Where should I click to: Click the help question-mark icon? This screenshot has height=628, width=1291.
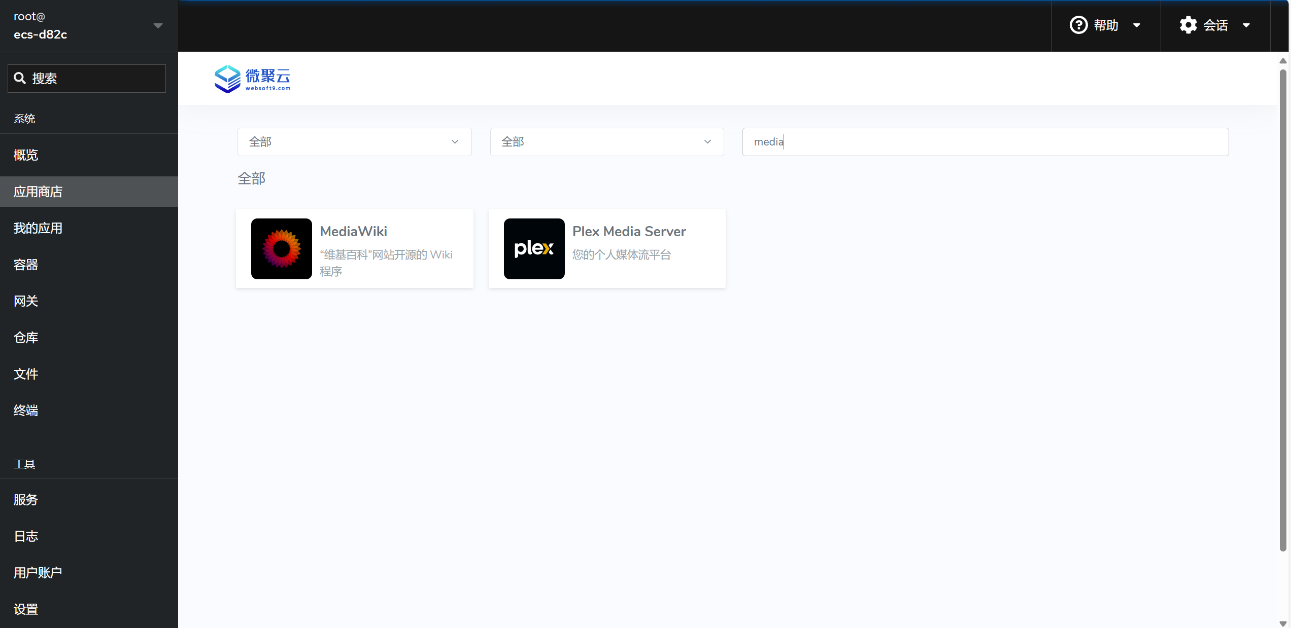1078,25
